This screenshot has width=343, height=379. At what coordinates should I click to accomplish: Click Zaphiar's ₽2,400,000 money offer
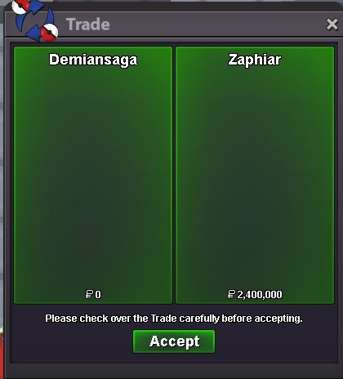[255, 294]
